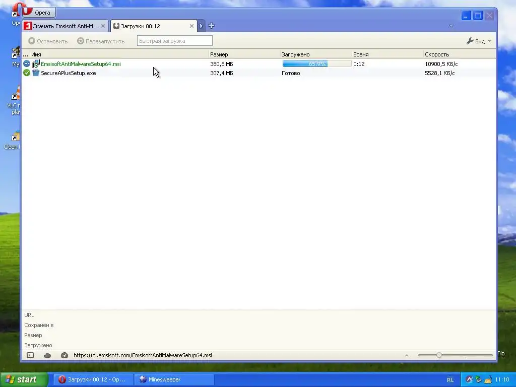Click the zoom slider handle
Screen dimensions: 516x387
pos(439,355)
